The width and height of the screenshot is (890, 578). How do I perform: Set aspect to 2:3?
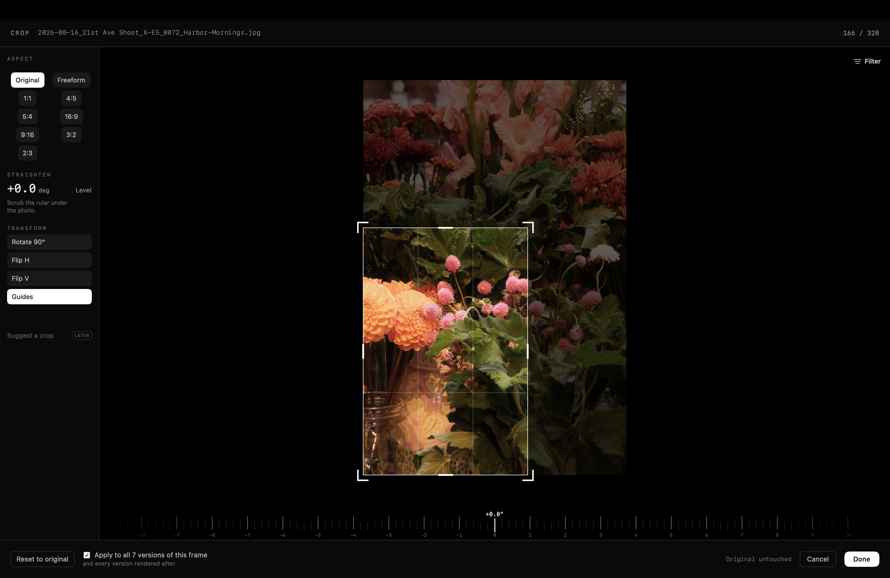tap(27, 153)
